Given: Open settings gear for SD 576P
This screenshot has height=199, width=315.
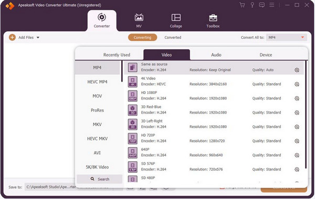Looking at the screenshot, I should 297,170.
